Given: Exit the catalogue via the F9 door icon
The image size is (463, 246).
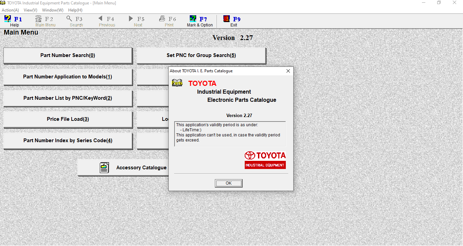Looking at the screenshot, I should point(226,18).
